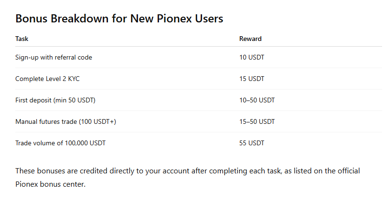
Task: Click the Sign-up with referral code row
Action: [199, 57]
